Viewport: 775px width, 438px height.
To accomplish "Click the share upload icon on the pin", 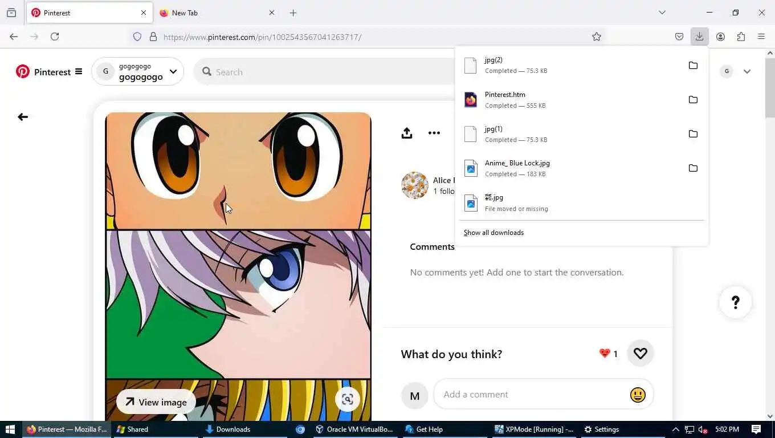I will pos(406,133).
